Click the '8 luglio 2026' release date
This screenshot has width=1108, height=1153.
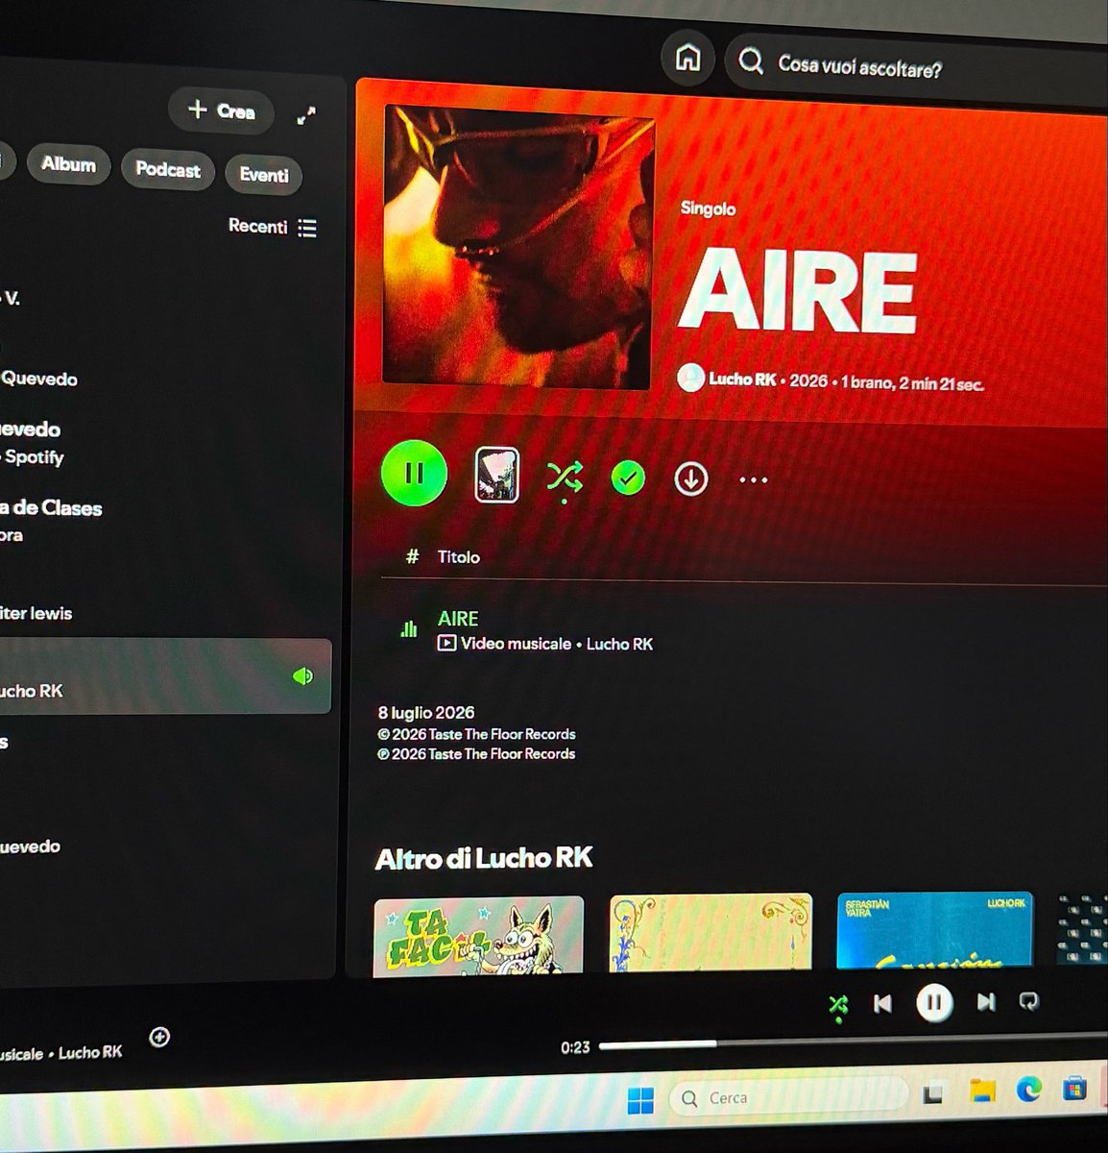[x=426, y=713]
